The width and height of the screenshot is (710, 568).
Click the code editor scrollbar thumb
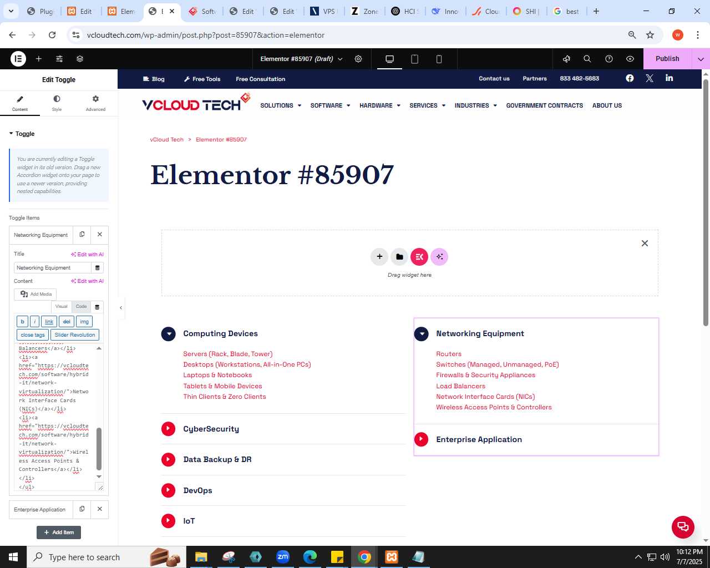pyautogui.click(x=99, y=449)
